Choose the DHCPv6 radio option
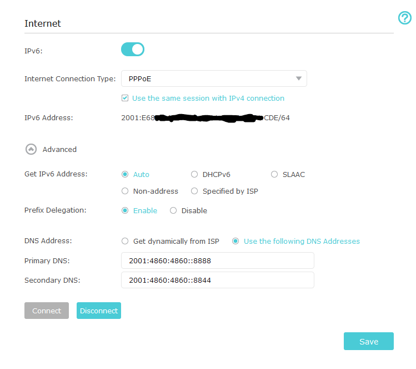 194,174
